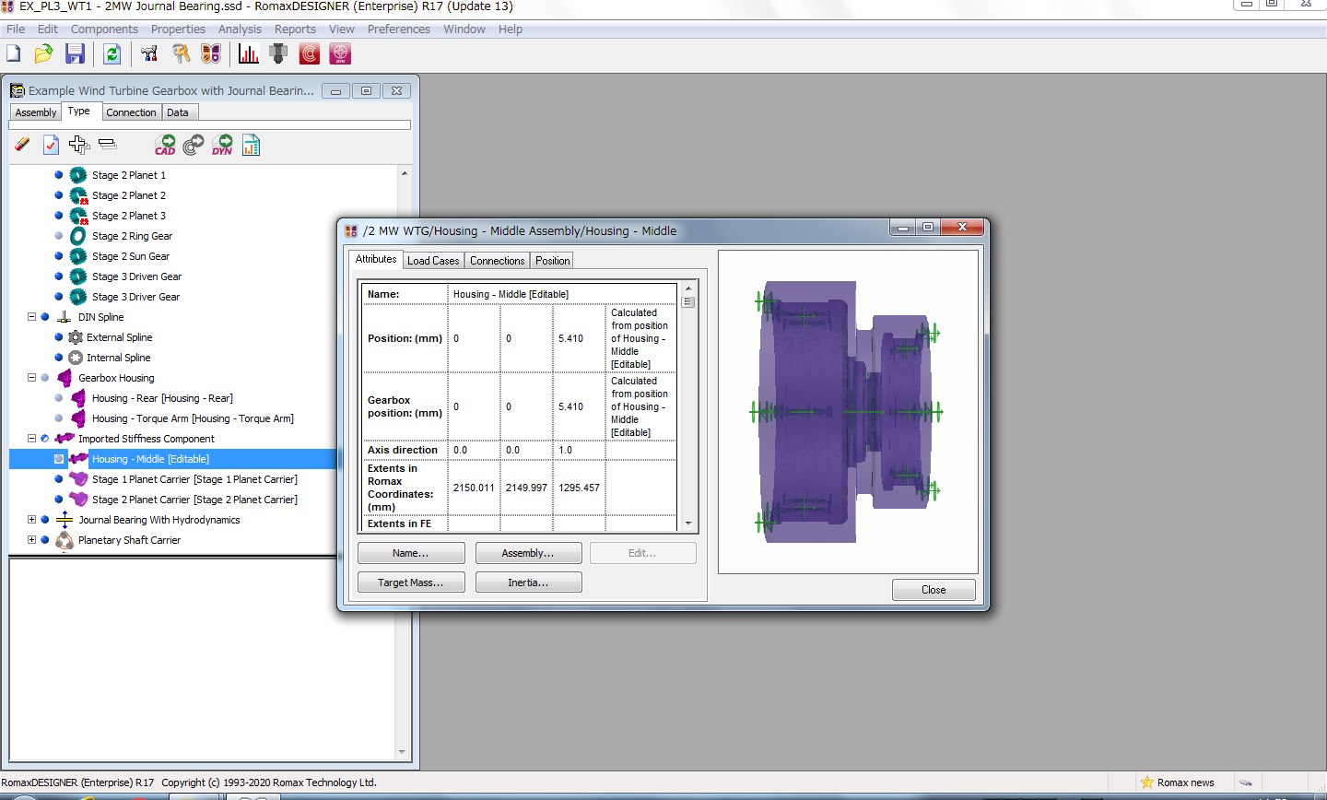Screen dimensions: 1327x800
Task: Collapse the DIN Spline tree node
Action: click(x=31, y=317)
